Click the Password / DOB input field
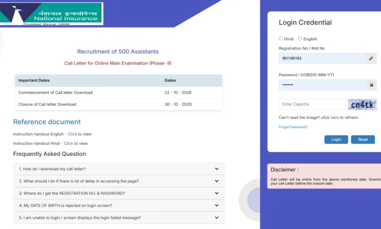 322,85
